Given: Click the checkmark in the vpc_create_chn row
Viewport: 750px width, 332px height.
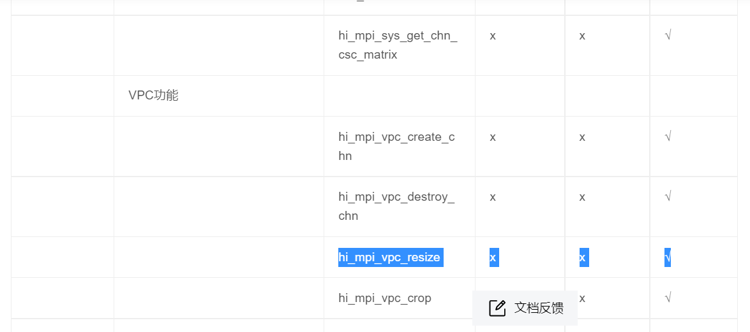Looking at the screenshot, I should (x=668, y=137).
